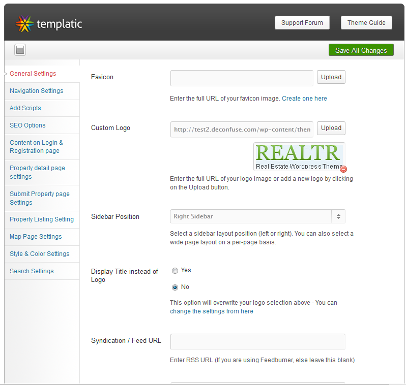Open Map Page Settings tab
Image resolution: width=406 pixels, height=385 pixels.
(x=42, y=237)
